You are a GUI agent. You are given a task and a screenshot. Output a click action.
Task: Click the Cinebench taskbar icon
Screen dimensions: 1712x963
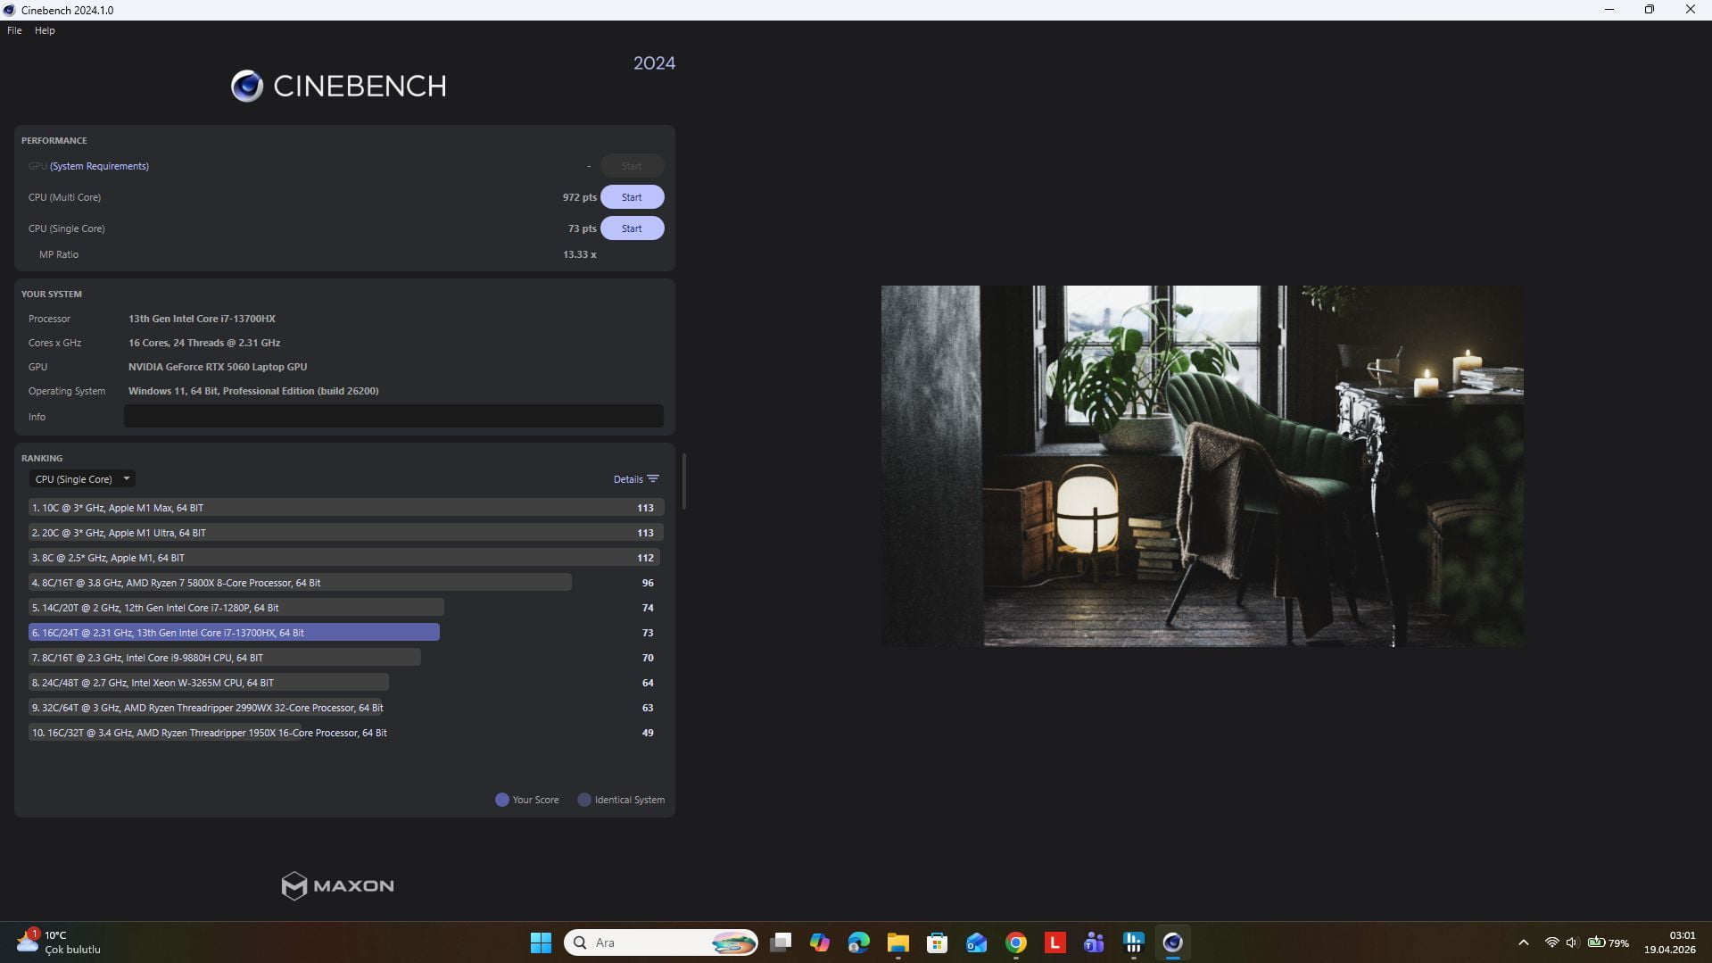tap(1173, 942)
